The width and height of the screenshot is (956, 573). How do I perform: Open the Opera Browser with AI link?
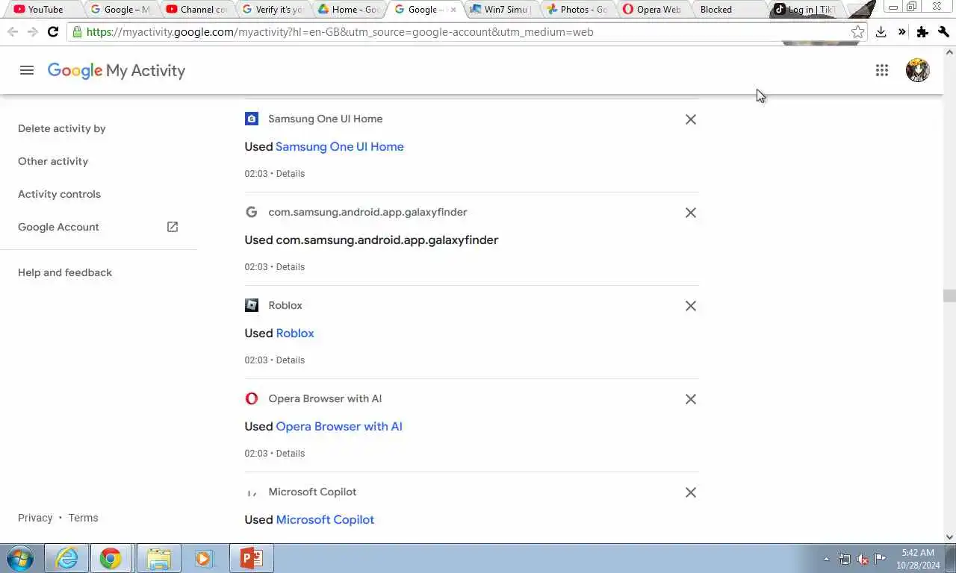coord(339,426)
